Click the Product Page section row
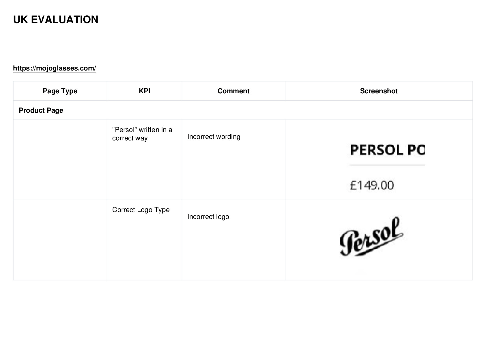This screenshot has height=344, width=486. [x=243, y=110]
